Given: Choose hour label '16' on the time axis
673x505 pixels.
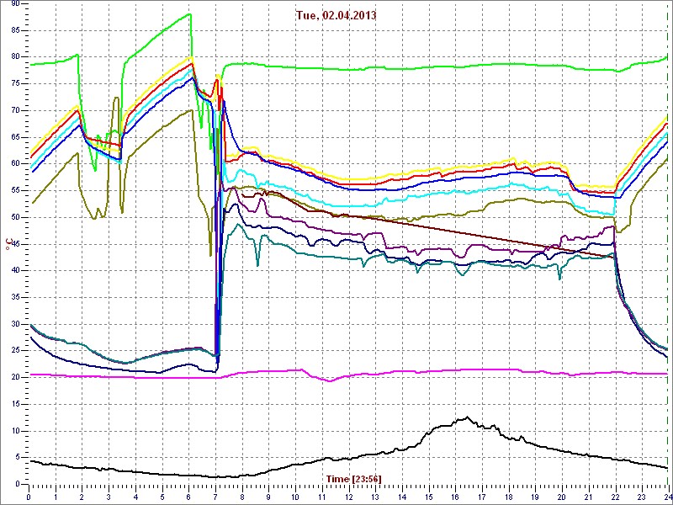Looking at the screenshot, I should (x=455, y=497).
